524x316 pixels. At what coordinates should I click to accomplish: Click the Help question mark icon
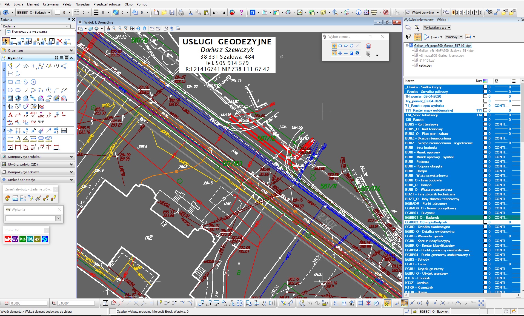(x=241, y=12)
